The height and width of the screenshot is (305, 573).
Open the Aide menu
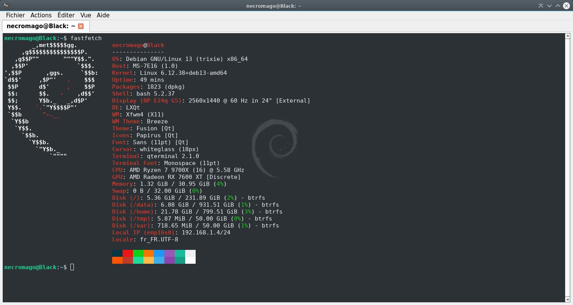(x=103, y=15)
